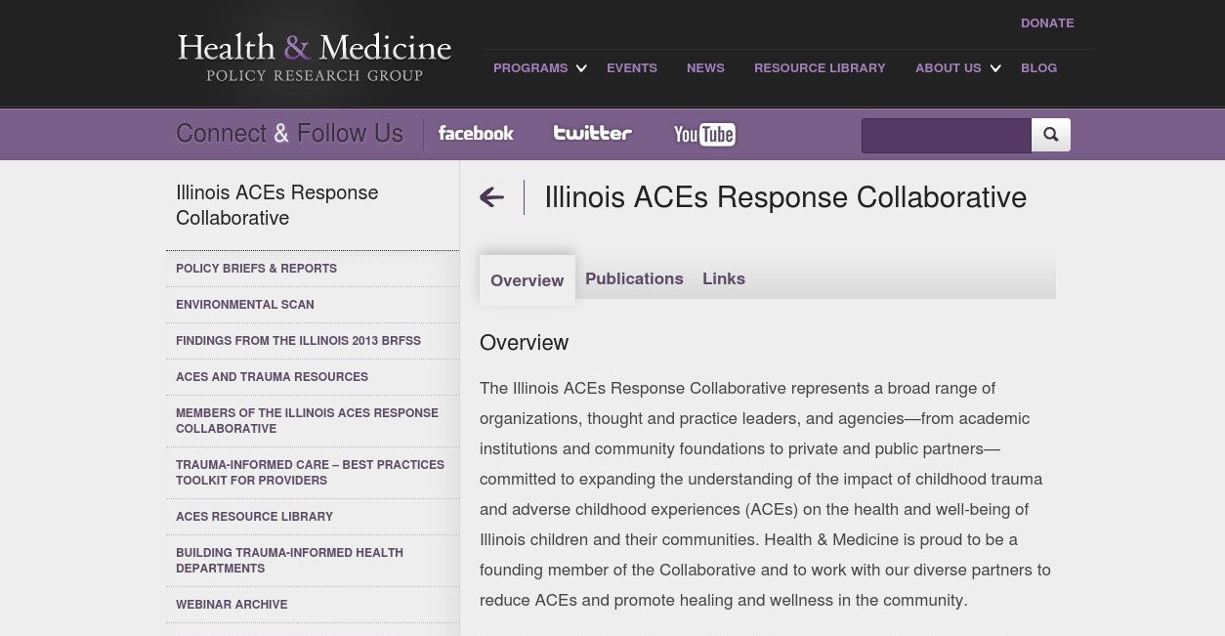
Task: Select ENVIRONMENTAL SCAN in the sidebar
Action: (244, 305)
